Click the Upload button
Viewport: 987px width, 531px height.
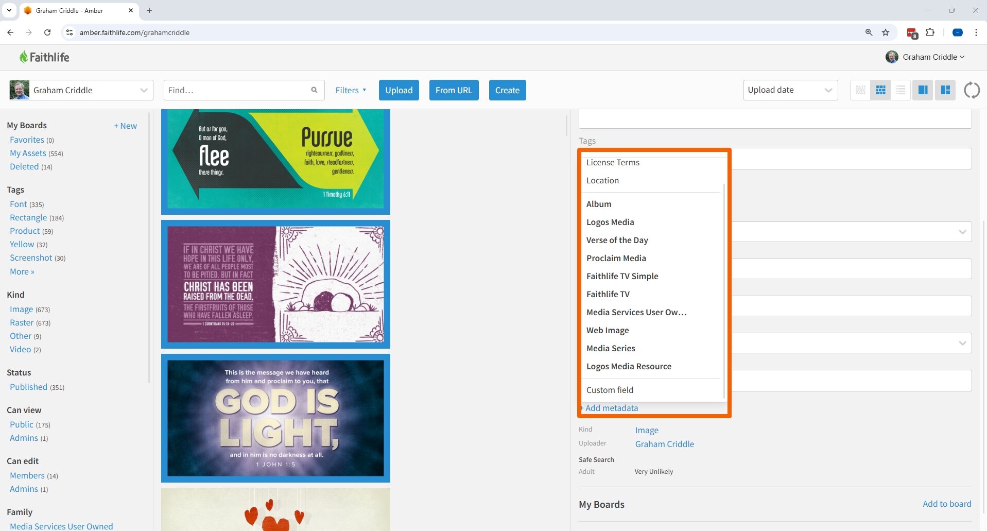tap(399, 90)
